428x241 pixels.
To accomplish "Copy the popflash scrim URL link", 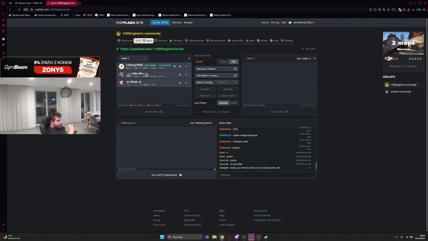I will coord(152,49).
